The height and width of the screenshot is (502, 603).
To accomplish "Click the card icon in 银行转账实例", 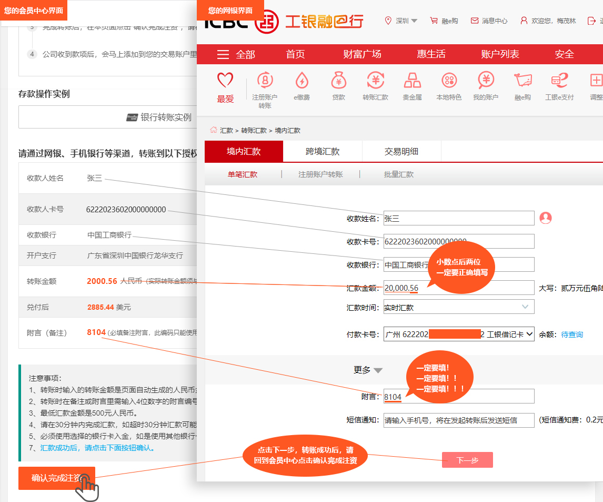I will click(x=132, y=117).
